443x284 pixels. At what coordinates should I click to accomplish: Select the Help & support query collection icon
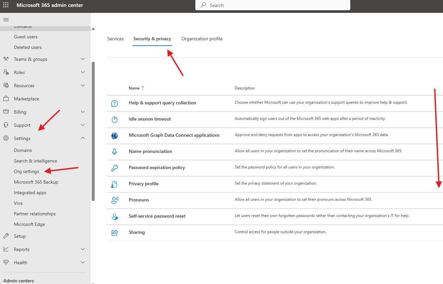[115, 103]
